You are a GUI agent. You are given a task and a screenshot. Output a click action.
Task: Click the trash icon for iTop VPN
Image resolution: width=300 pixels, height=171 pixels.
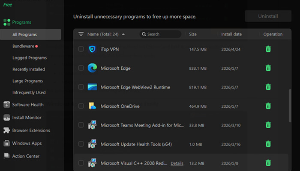point(268,49)
